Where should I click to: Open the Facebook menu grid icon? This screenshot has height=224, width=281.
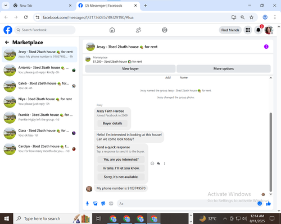(x=248, y=30)
